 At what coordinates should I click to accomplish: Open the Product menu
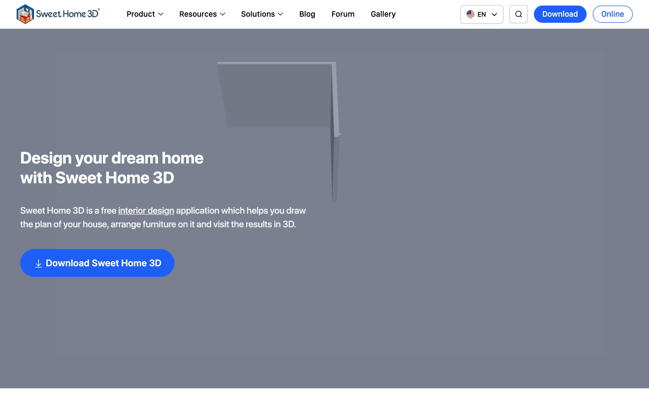[145, 14]
